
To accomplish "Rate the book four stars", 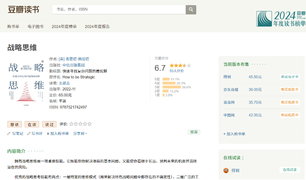I will (85, 124).
